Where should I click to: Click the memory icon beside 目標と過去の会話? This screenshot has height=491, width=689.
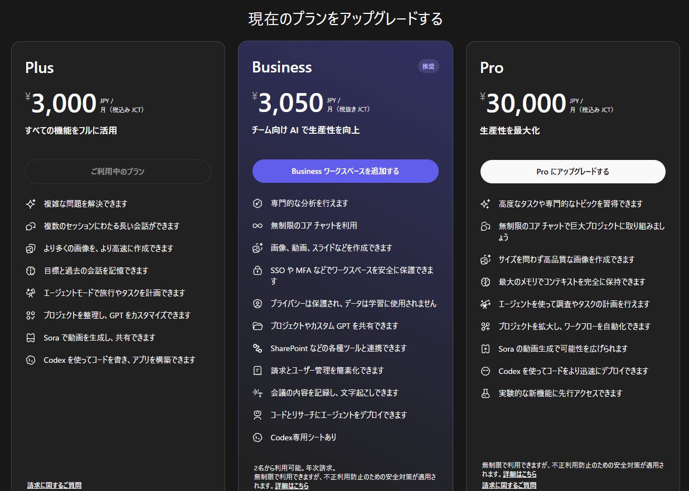[31, 271]
